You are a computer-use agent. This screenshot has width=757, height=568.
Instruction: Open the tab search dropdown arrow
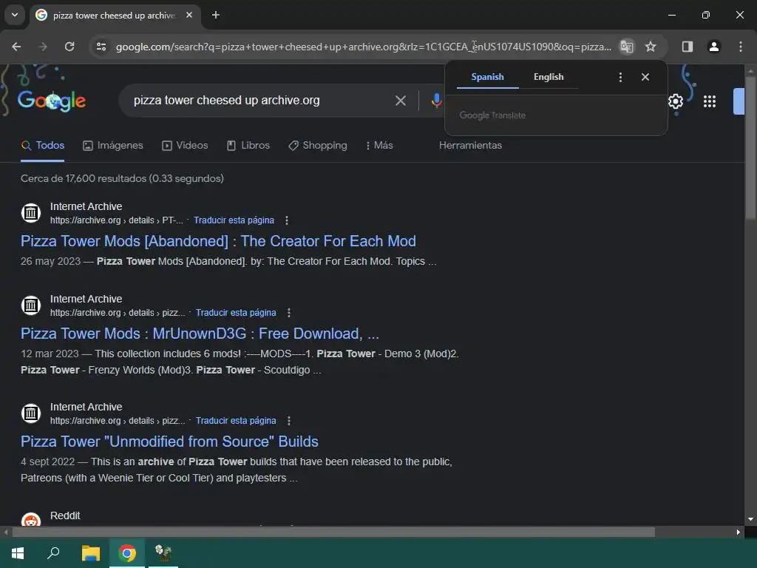click(x=15, y=15)
